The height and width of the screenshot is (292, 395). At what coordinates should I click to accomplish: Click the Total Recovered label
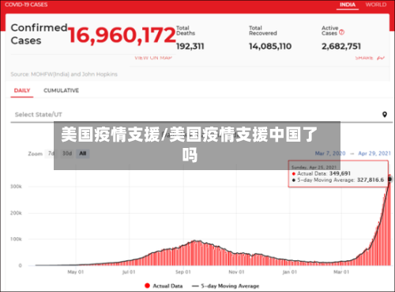click(x=263, y=31)
